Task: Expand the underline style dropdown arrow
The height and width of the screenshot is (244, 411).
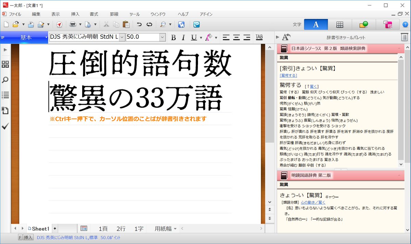Action: click(x=200, y=37)
